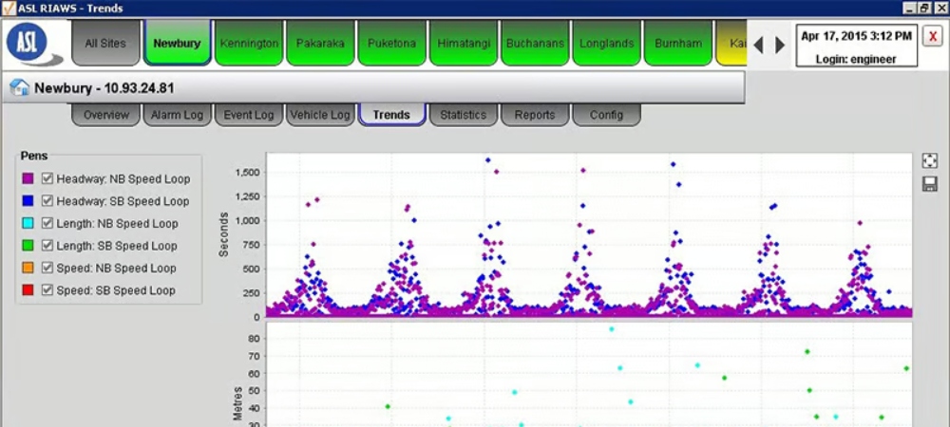
Task: Open the Vehicle Log tab
Action: tap(320, 115)
